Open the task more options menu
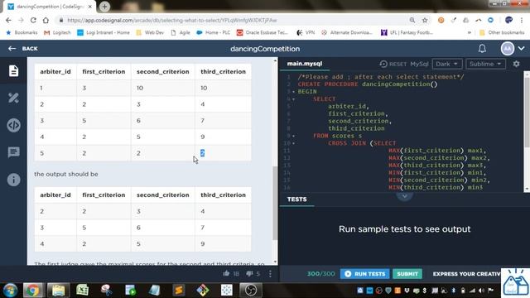 tap(270, 274)
